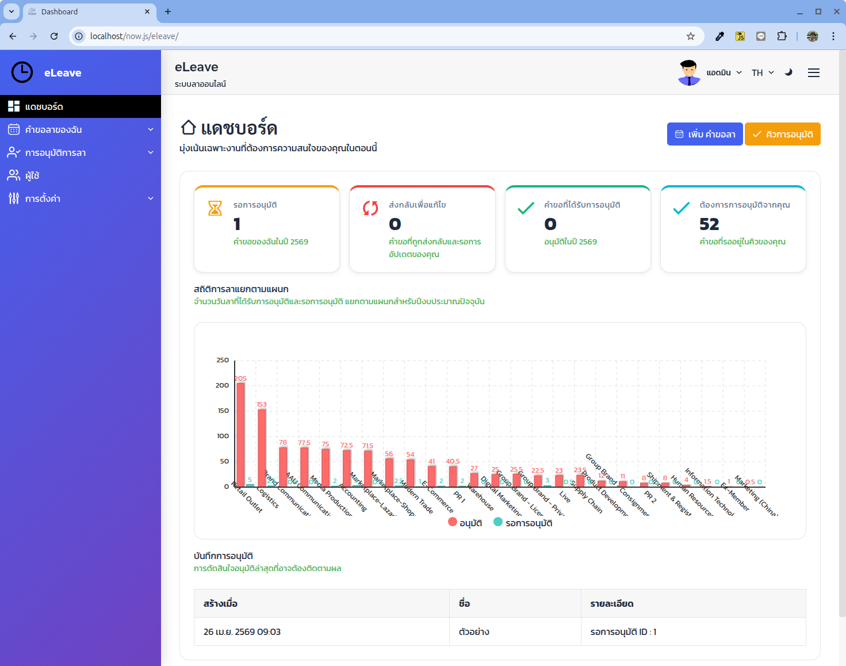Viewport: 846px width, 666px height.
Task: Expand the คำขอลาของฉัน sidebar menu
Action: pos(81,129)
